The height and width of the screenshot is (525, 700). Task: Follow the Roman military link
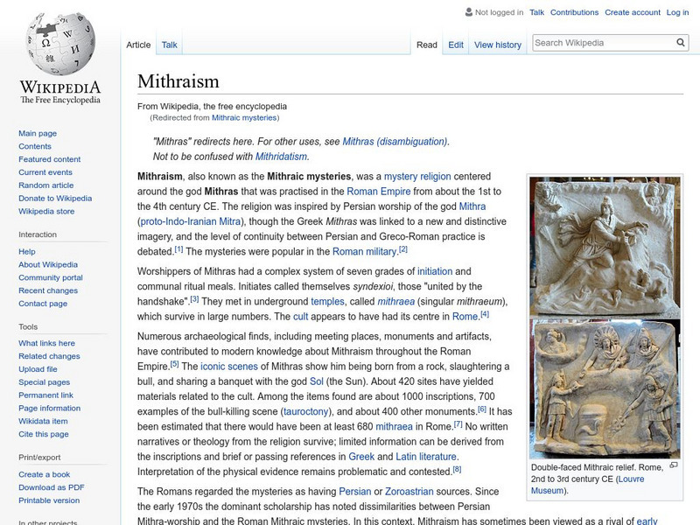click(x=364, y=252)
